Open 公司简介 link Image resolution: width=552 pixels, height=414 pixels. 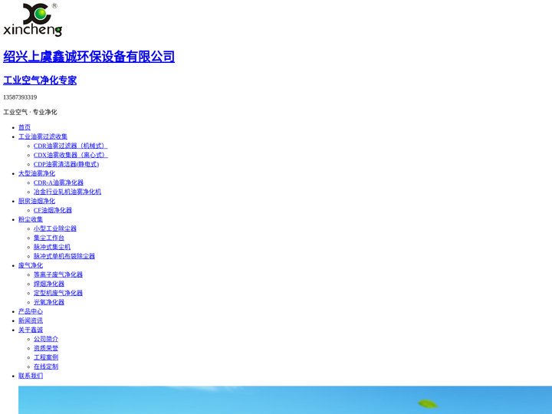(x=46, y=339)
